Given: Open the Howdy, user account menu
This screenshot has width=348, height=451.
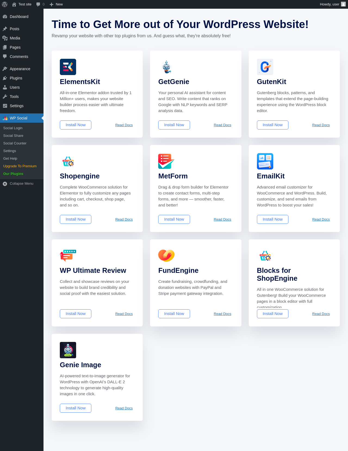Looking at the screenshot, I should click(x=333, y=4).
